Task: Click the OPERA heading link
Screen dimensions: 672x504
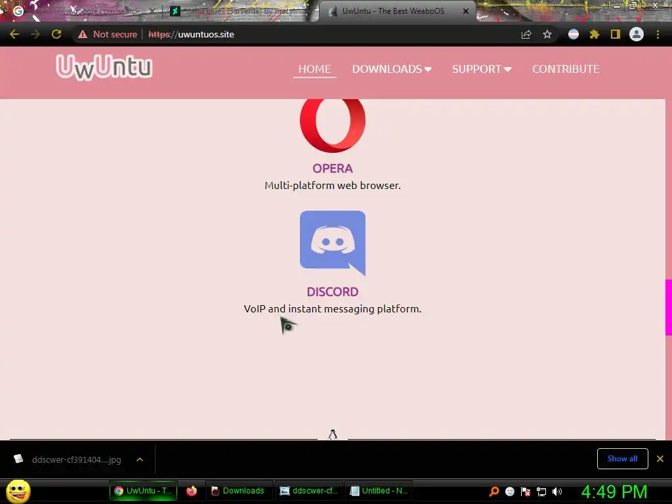Action: point(333,169)
